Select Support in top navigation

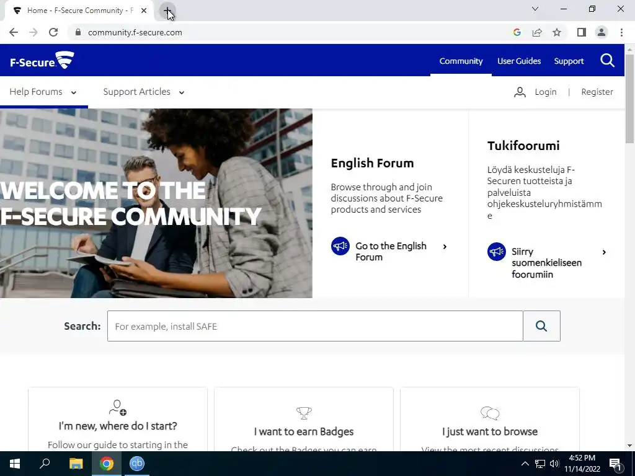(569, 61)
